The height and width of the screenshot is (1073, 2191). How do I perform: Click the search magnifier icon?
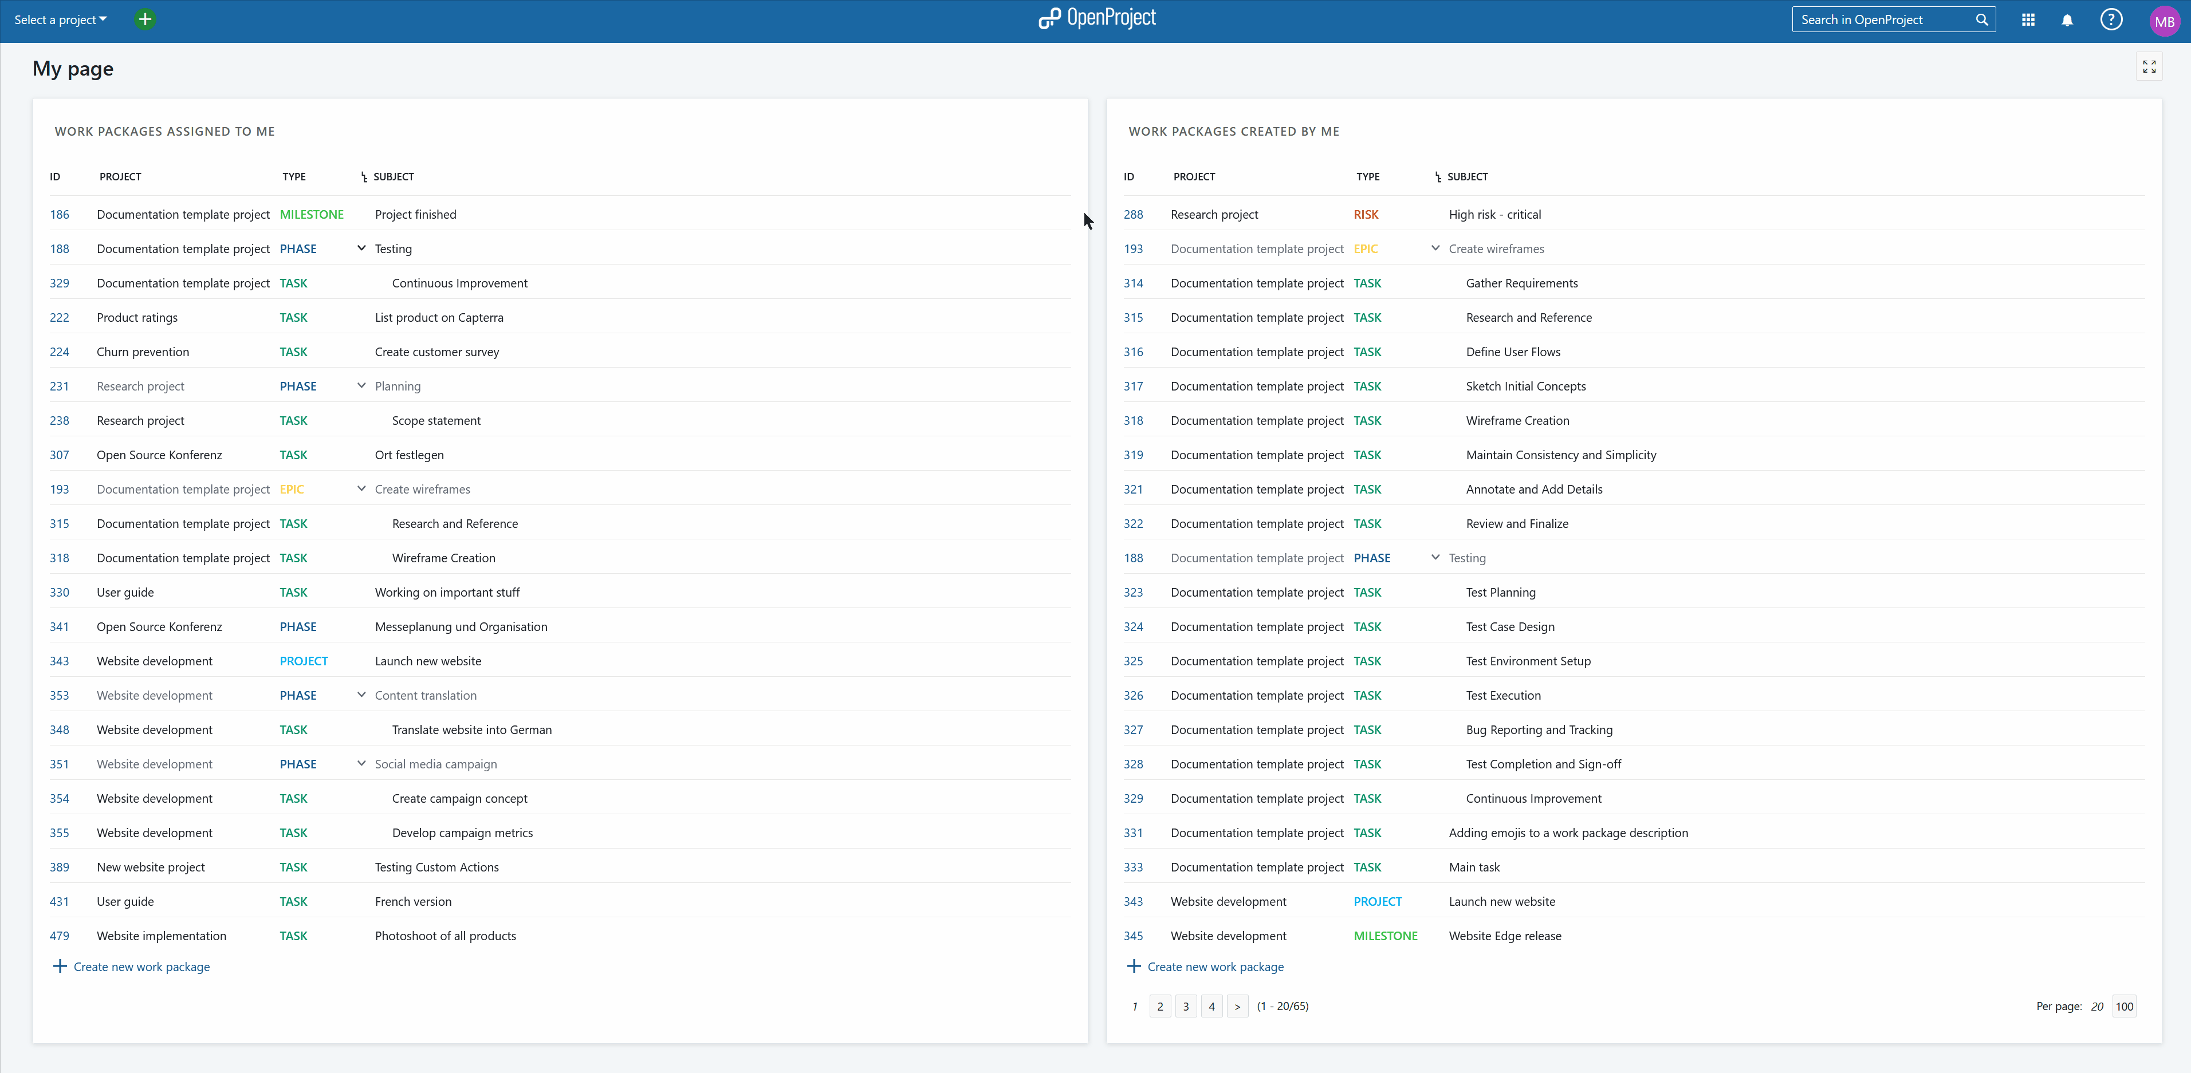tap(1981, 19)
